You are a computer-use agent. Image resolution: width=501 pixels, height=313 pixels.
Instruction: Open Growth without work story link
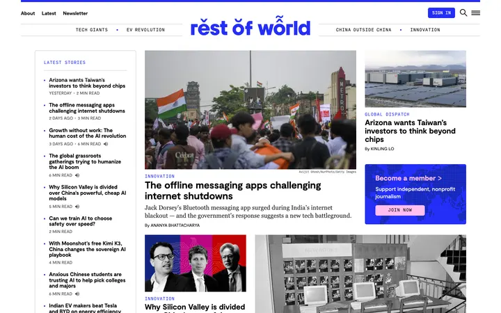click(87, 133)
